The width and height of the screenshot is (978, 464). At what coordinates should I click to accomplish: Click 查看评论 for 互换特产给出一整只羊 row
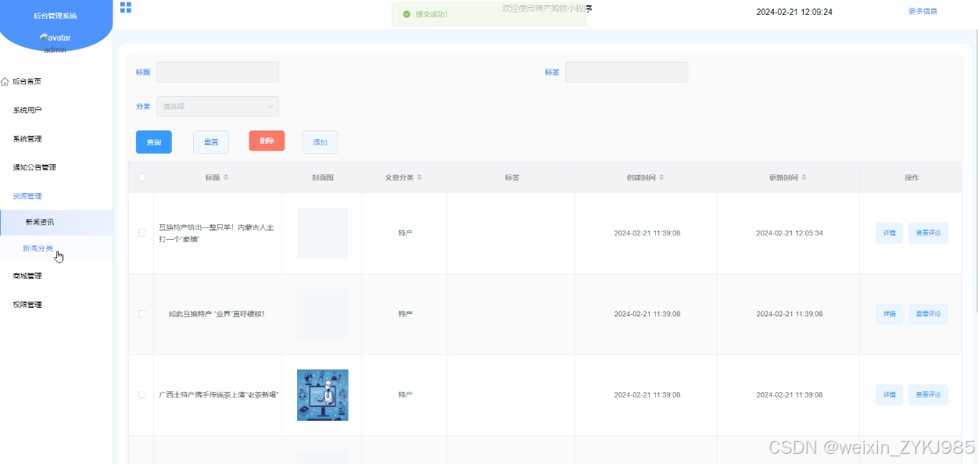click(x=928, y=233)
